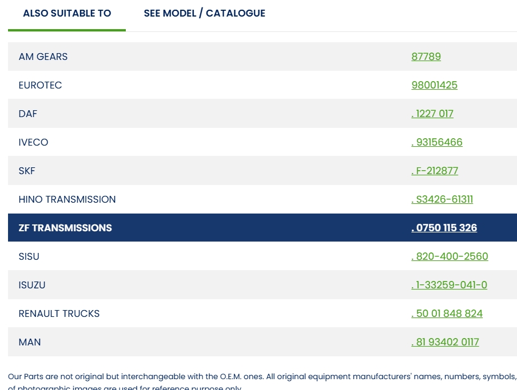Open Isuzu part number 1-33259-041-0
517x390 pixels.
click(x=449, y=285)
